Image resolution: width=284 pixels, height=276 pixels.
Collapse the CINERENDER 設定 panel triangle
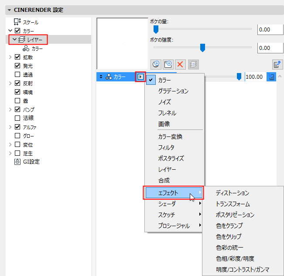[10, 10]
